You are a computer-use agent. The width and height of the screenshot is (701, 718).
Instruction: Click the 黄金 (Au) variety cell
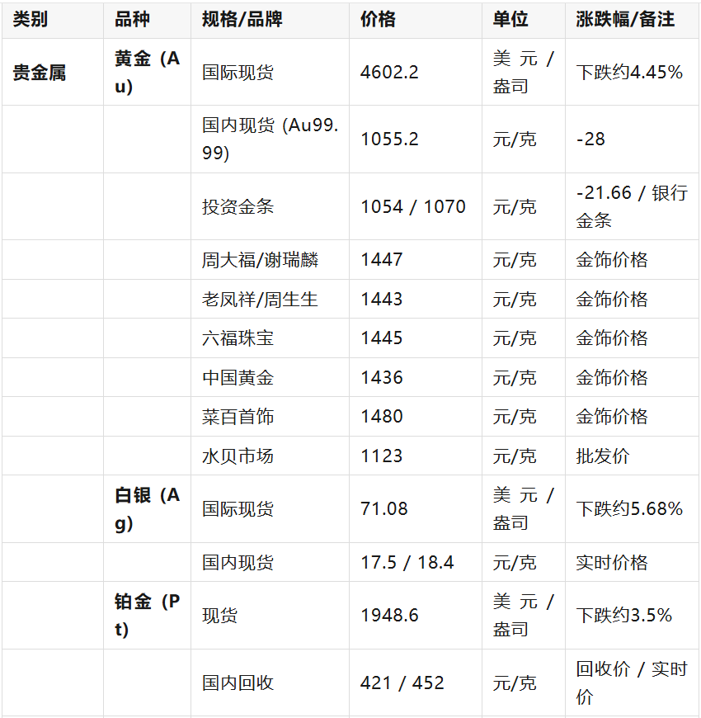point(147,73)
